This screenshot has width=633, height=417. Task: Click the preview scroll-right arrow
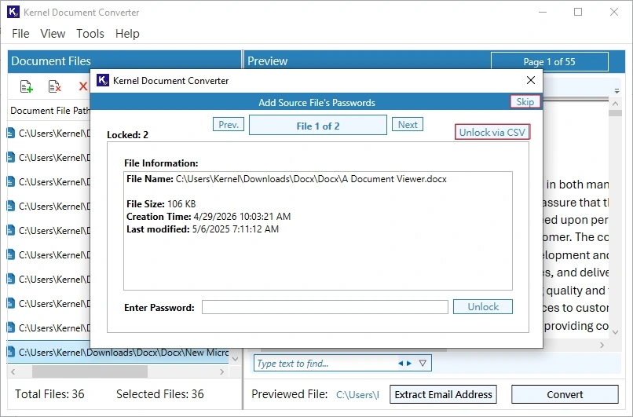(602, 345)
